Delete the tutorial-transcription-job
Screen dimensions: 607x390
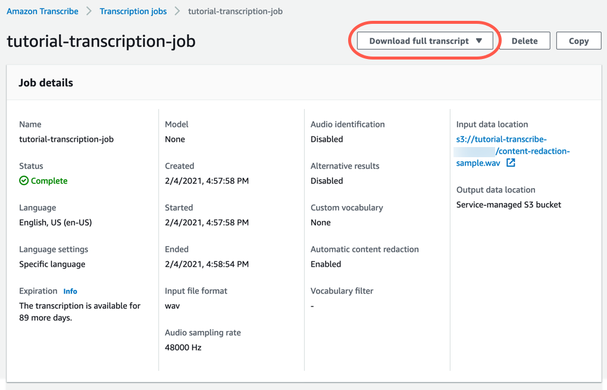(x=524, y=40)
